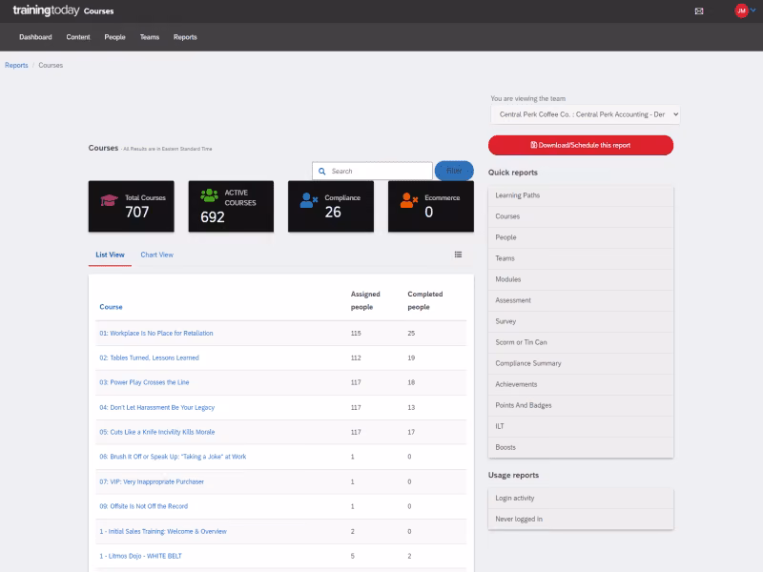Open Modules quick report
The image size is (763, 572).
pos(581,279)
